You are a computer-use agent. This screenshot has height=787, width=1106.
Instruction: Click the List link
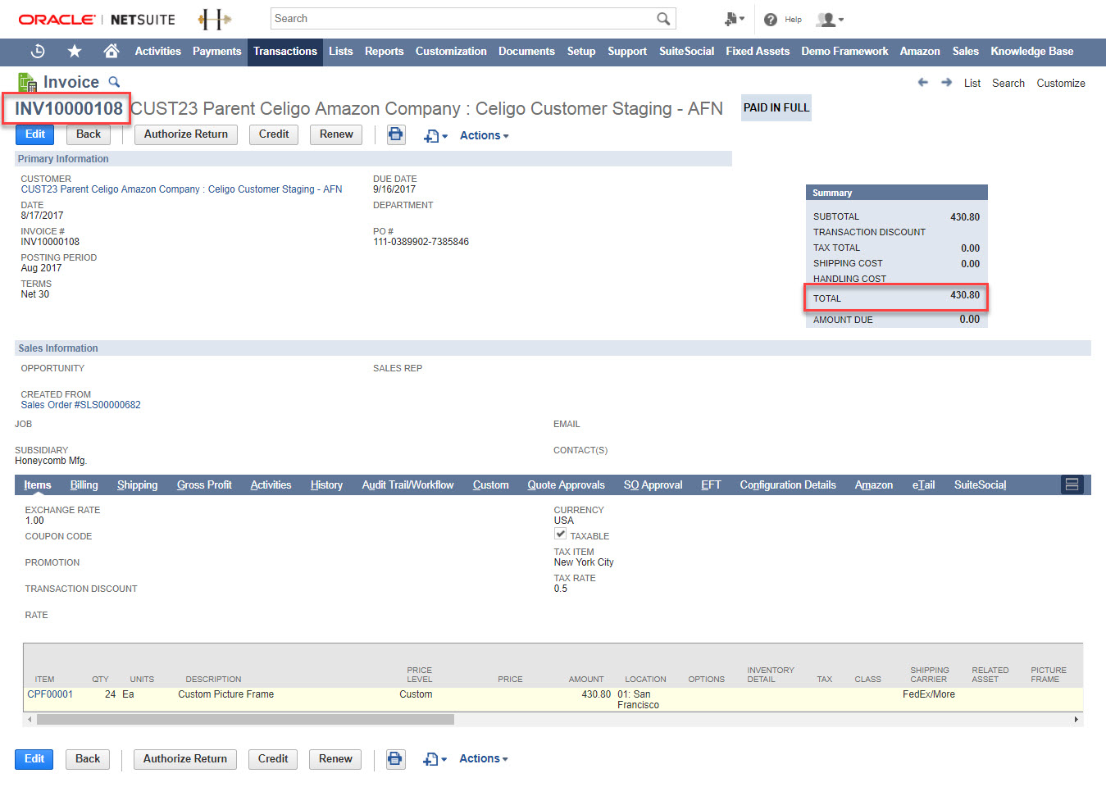click(x=972, y=83)
